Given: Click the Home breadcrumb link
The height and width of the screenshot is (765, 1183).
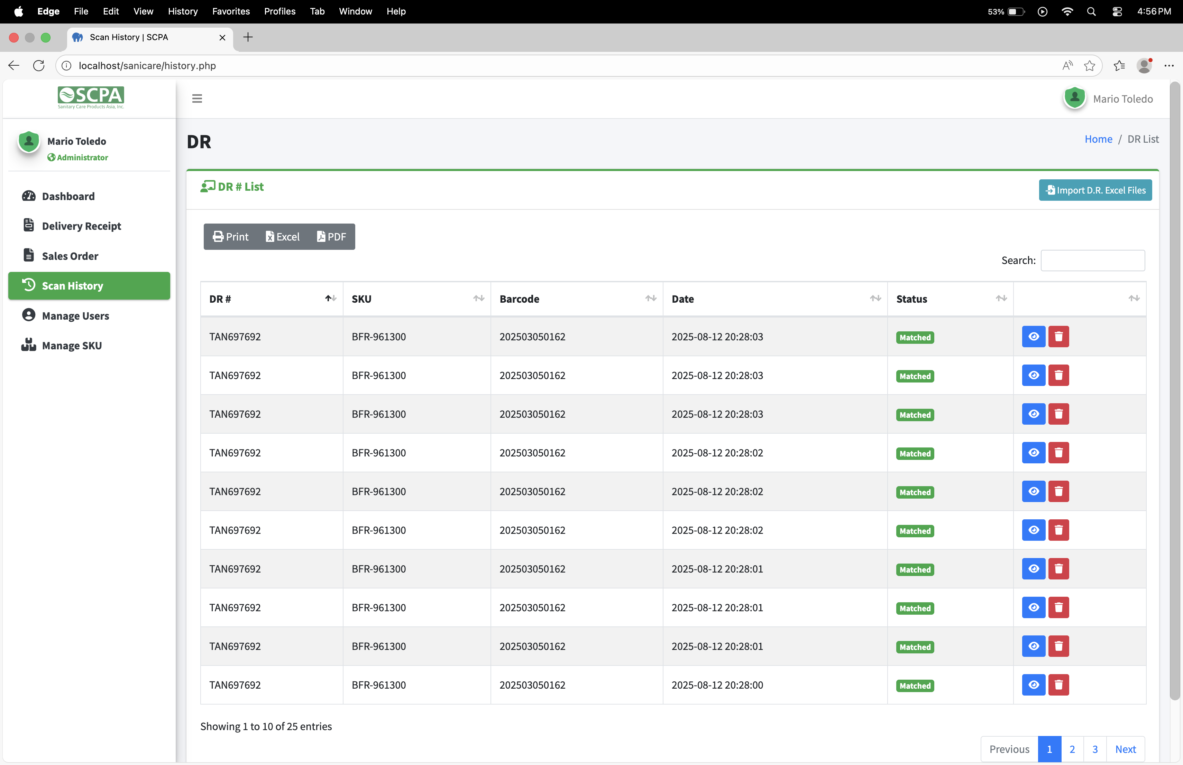Looking at the screenshot, I should point(1098,139).
